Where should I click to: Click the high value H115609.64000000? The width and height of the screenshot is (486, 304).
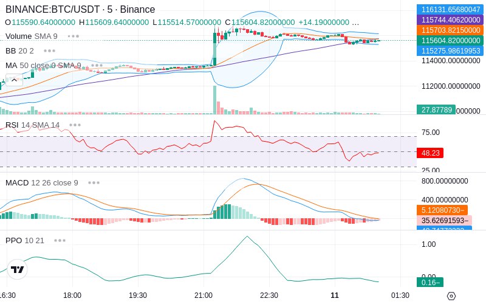coord(114,22)
